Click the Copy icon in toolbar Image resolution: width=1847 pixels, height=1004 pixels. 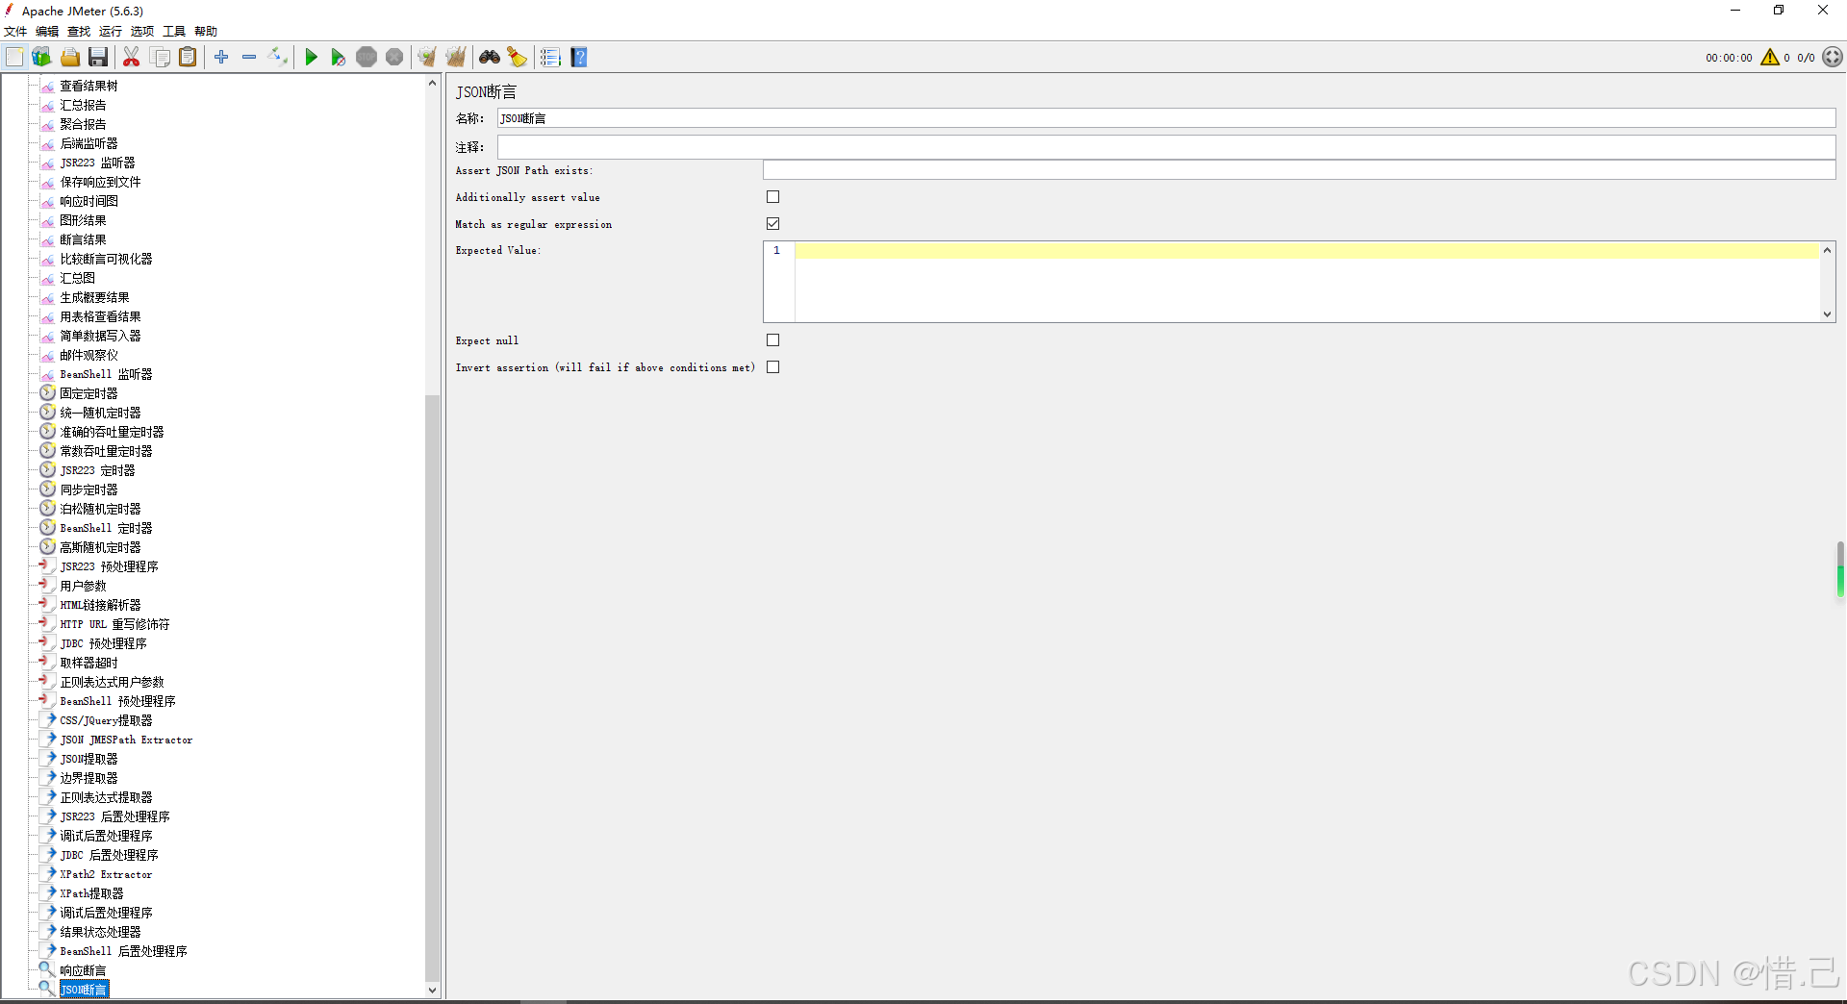(161, 58)
